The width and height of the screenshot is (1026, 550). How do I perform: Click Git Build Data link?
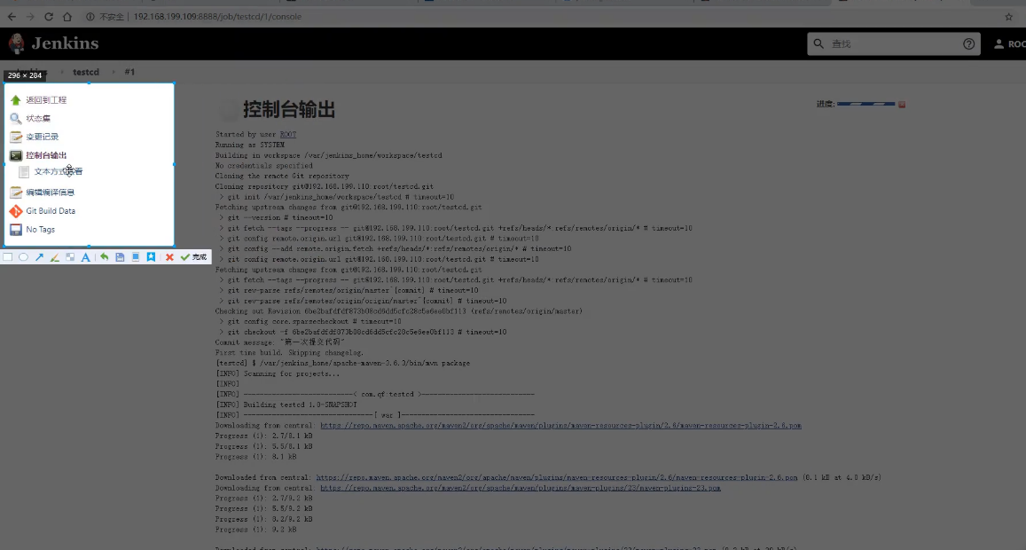(x=51, y=211)
